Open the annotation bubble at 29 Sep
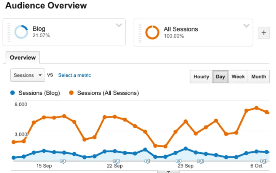Image resolution: width=276 pixels, height=173 pixels. click(x=179, y=161)
